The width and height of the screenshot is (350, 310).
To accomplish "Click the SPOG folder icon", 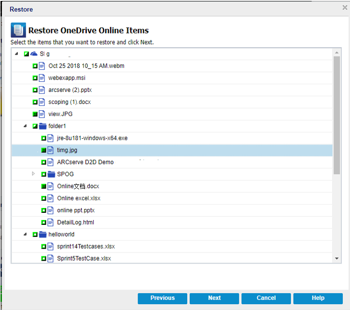I will click(x=52, y=174).
